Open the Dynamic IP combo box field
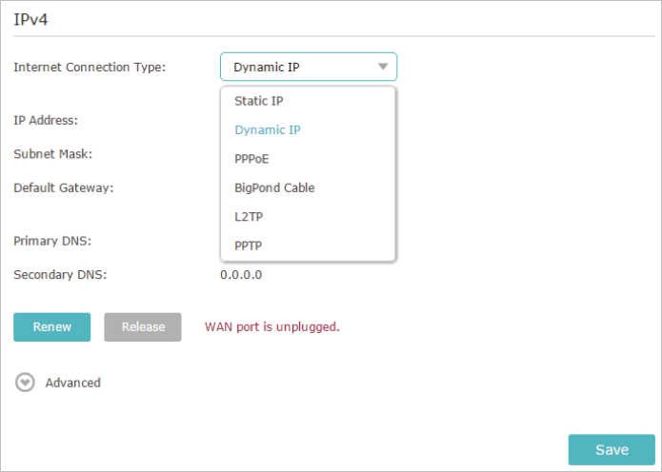 point(309,67)
